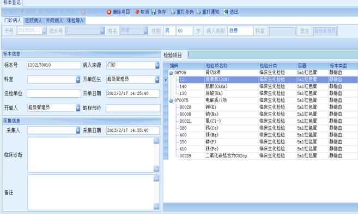Click the 重打条码 (reprint barcode) toolbar button
The width and height of the screenshot is (358, 214).
182,12
